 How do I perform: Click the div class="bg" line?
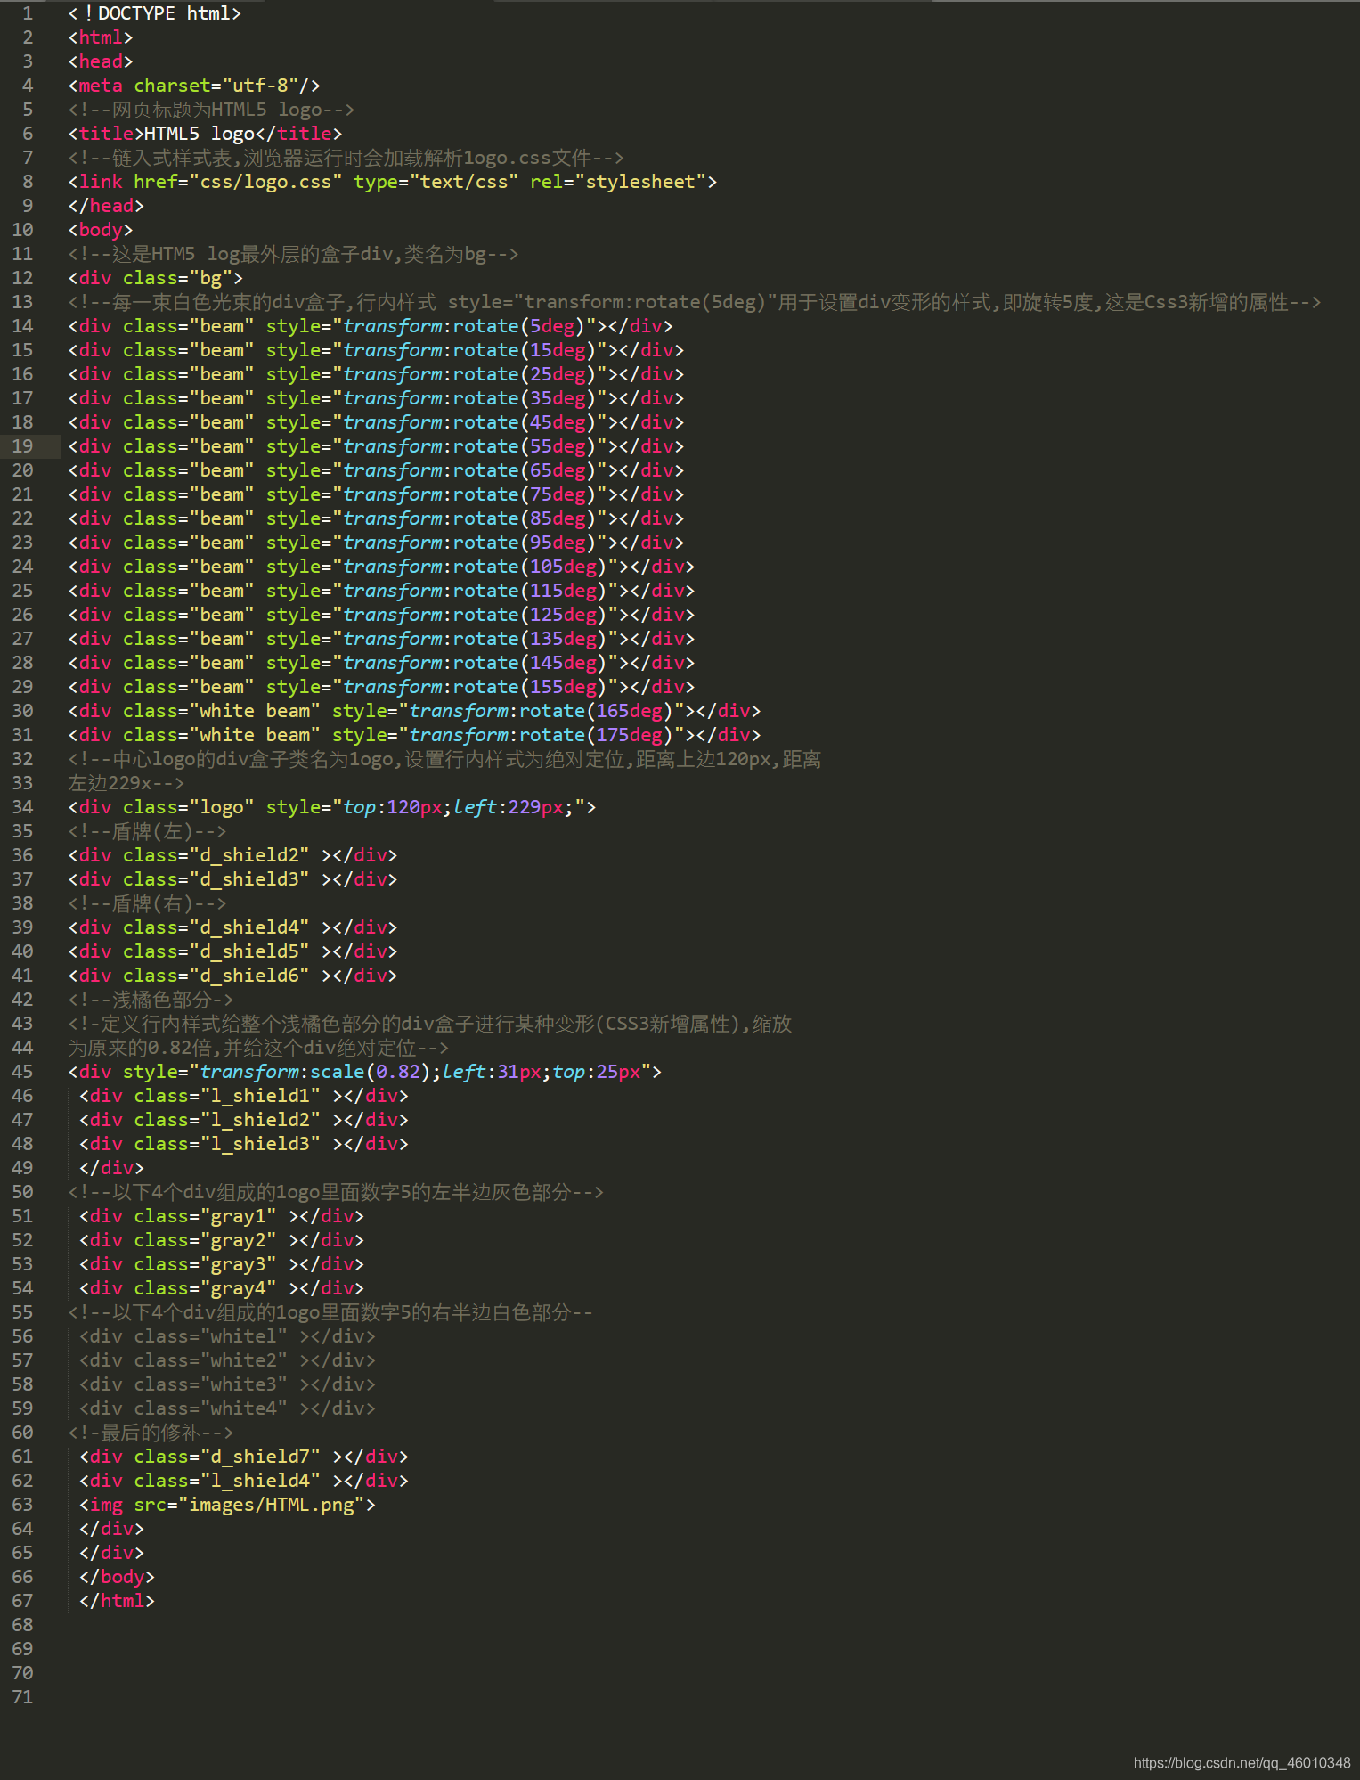click(155, 278)
